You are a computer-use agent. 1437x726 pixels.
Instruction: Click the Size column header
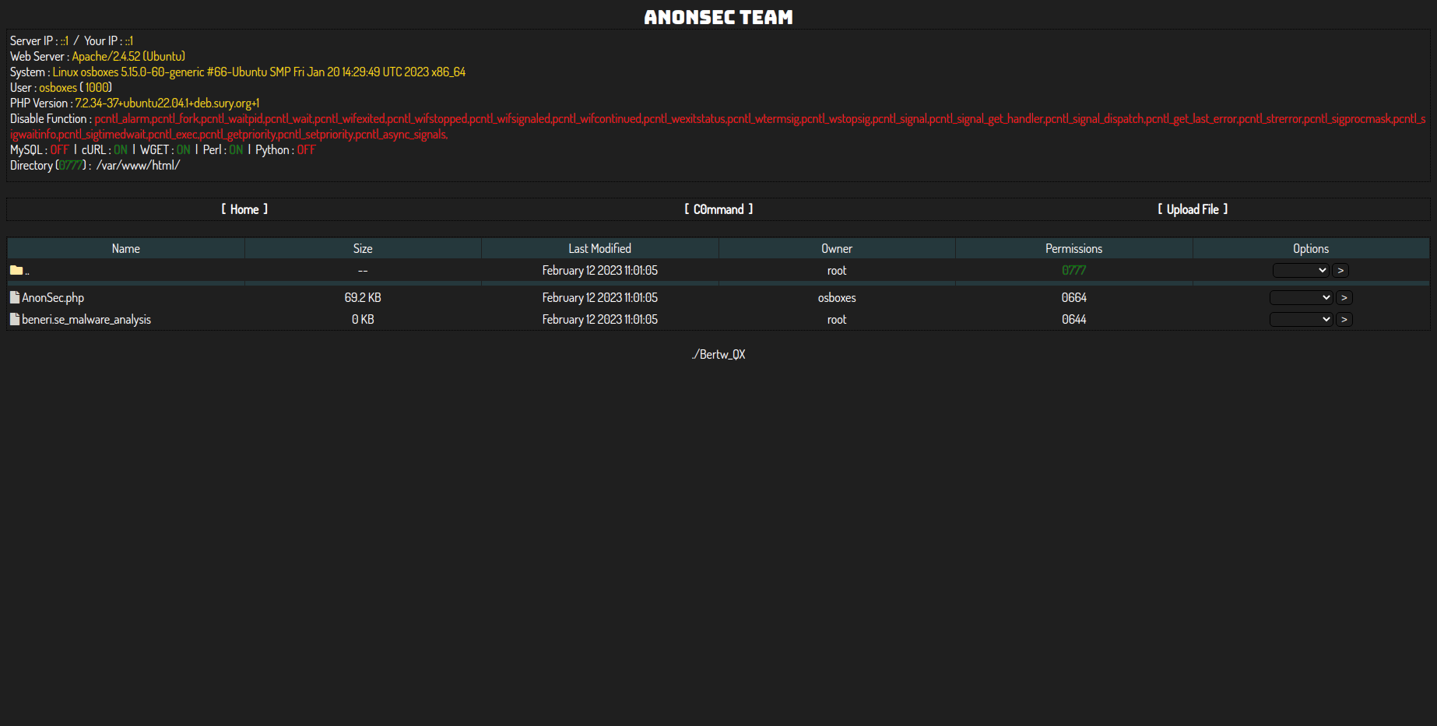click(x=363, y=248)
